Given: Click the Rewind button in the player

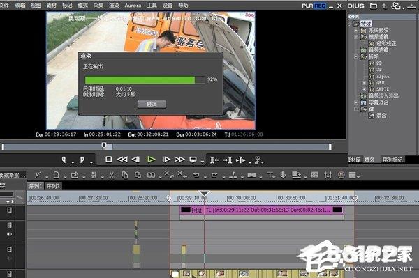Looking at the screenshot, I should point(122,160).
